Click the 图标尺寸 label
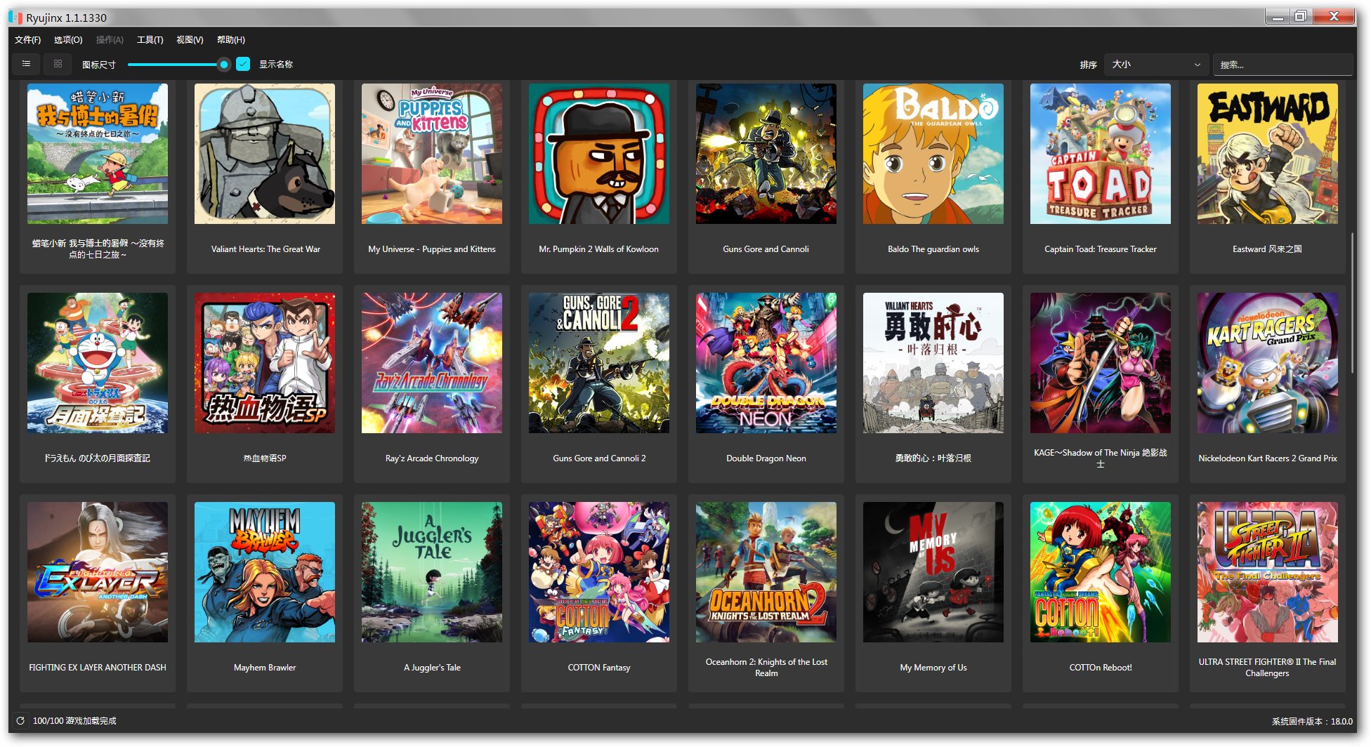The height and width of the screenshot is (747, 1371). 98,65
